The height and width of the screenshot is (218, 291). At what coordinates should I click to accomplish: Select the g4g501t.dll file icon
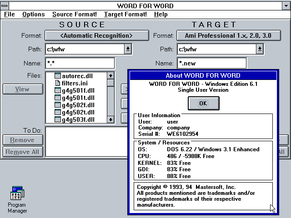coord(58,98)
